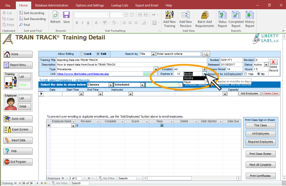
Task: Open Import Data from sidebar
Action: click(18, 140)
